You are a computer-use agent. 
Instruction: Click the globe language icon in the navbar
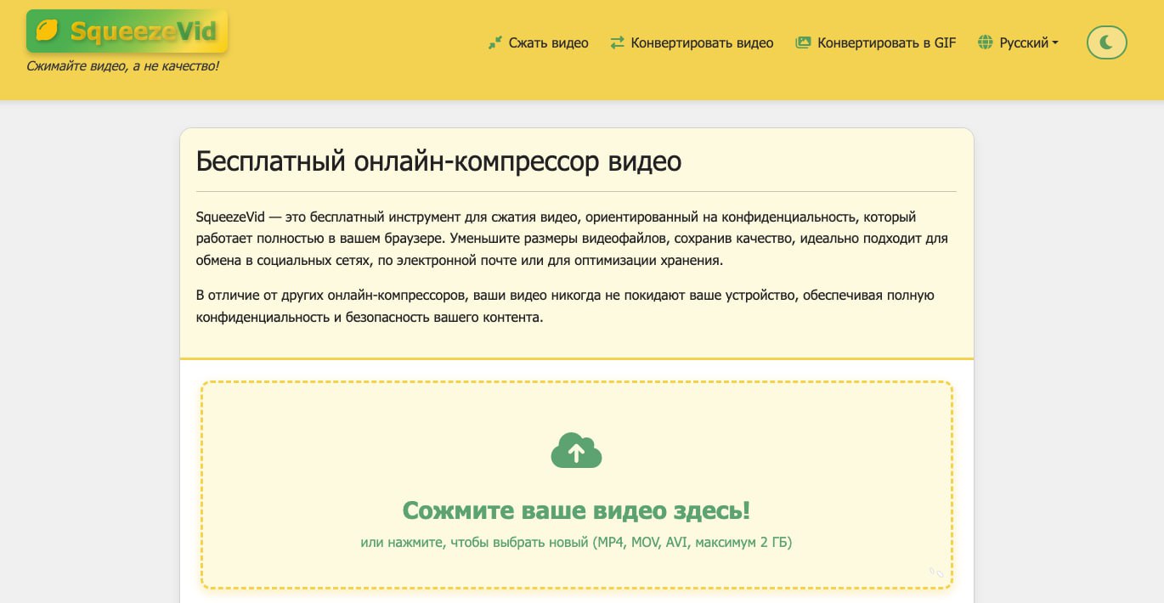985,42
